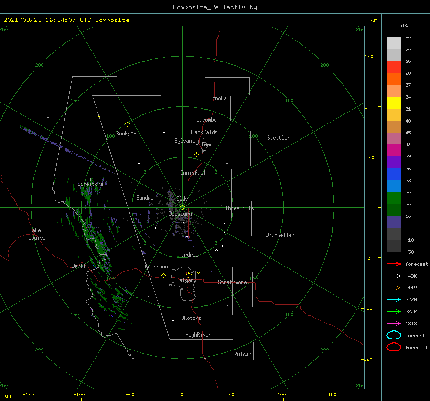Click the 80 dBZ scale value
Viewport: 430px width, 401px height.
tap(408, 38)
